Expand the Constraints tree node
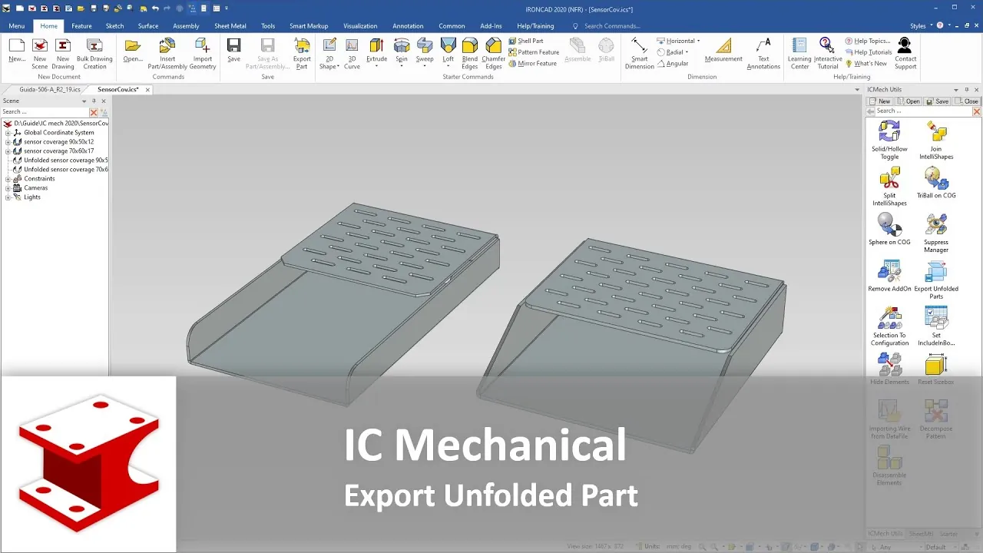 tap(8, 179)
